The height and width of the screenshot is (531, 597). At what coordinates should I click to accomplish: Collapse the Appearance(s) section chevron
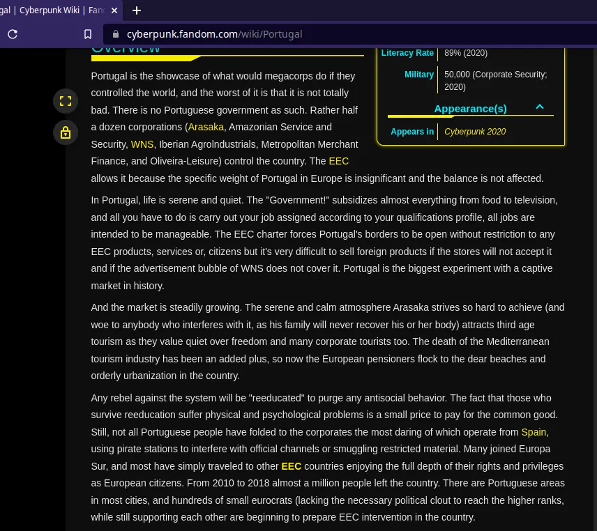click(540, 107)
